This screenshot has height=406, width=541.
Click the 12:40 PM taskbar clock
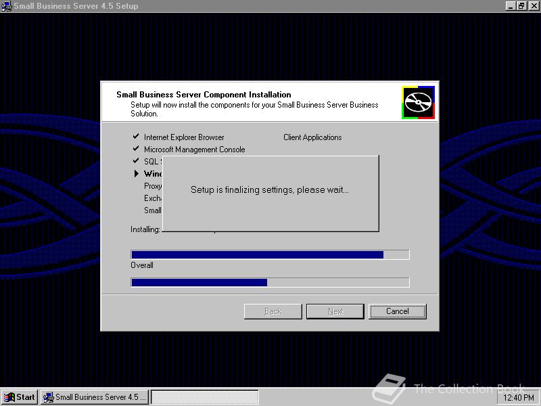[519, 398]
